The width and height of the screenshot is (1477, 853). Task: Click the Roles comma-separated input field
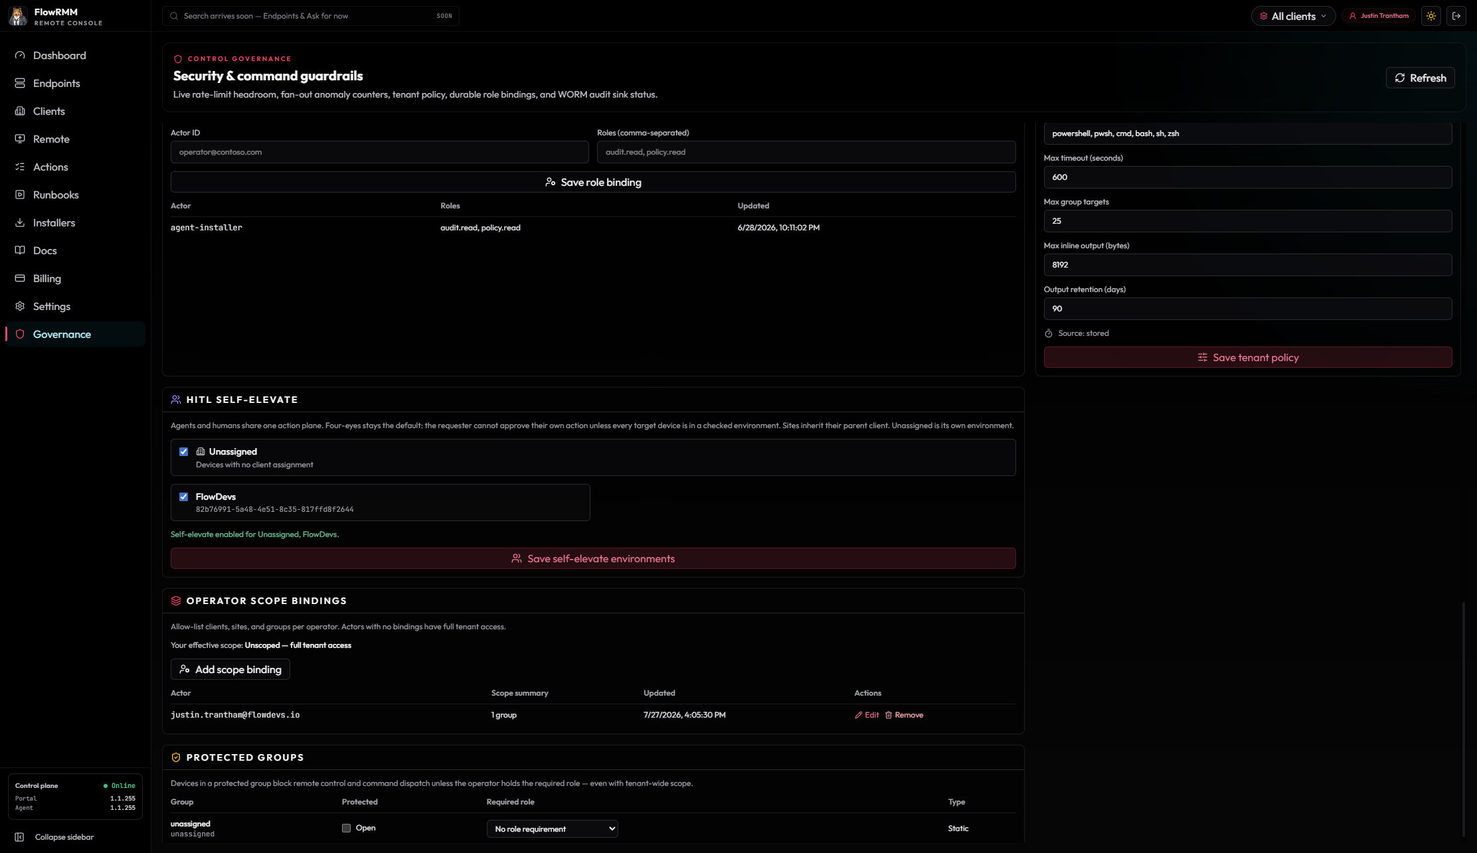click(x=806, y=152)
